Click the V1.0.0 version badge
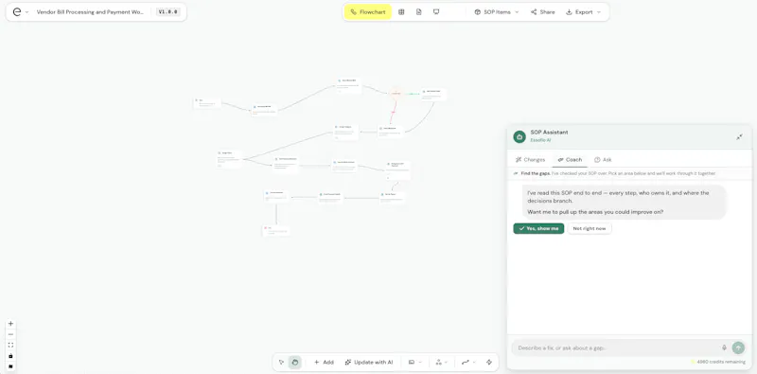The image size is (757, 374). (x=168, y=12)
